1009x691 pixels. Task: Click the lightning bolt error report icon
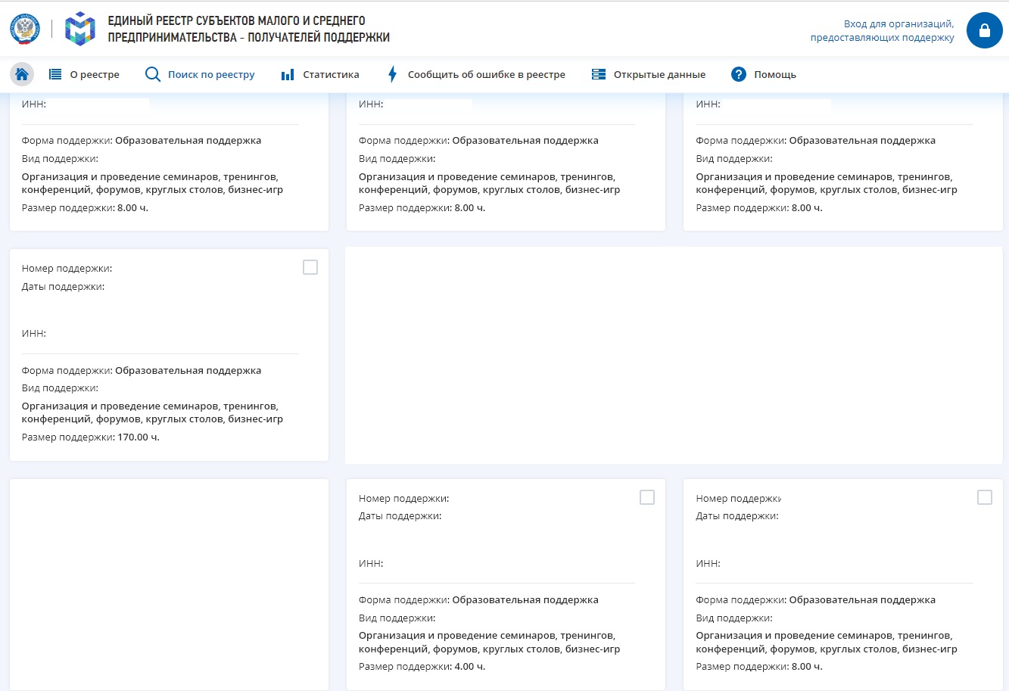[x=392, y=74]
